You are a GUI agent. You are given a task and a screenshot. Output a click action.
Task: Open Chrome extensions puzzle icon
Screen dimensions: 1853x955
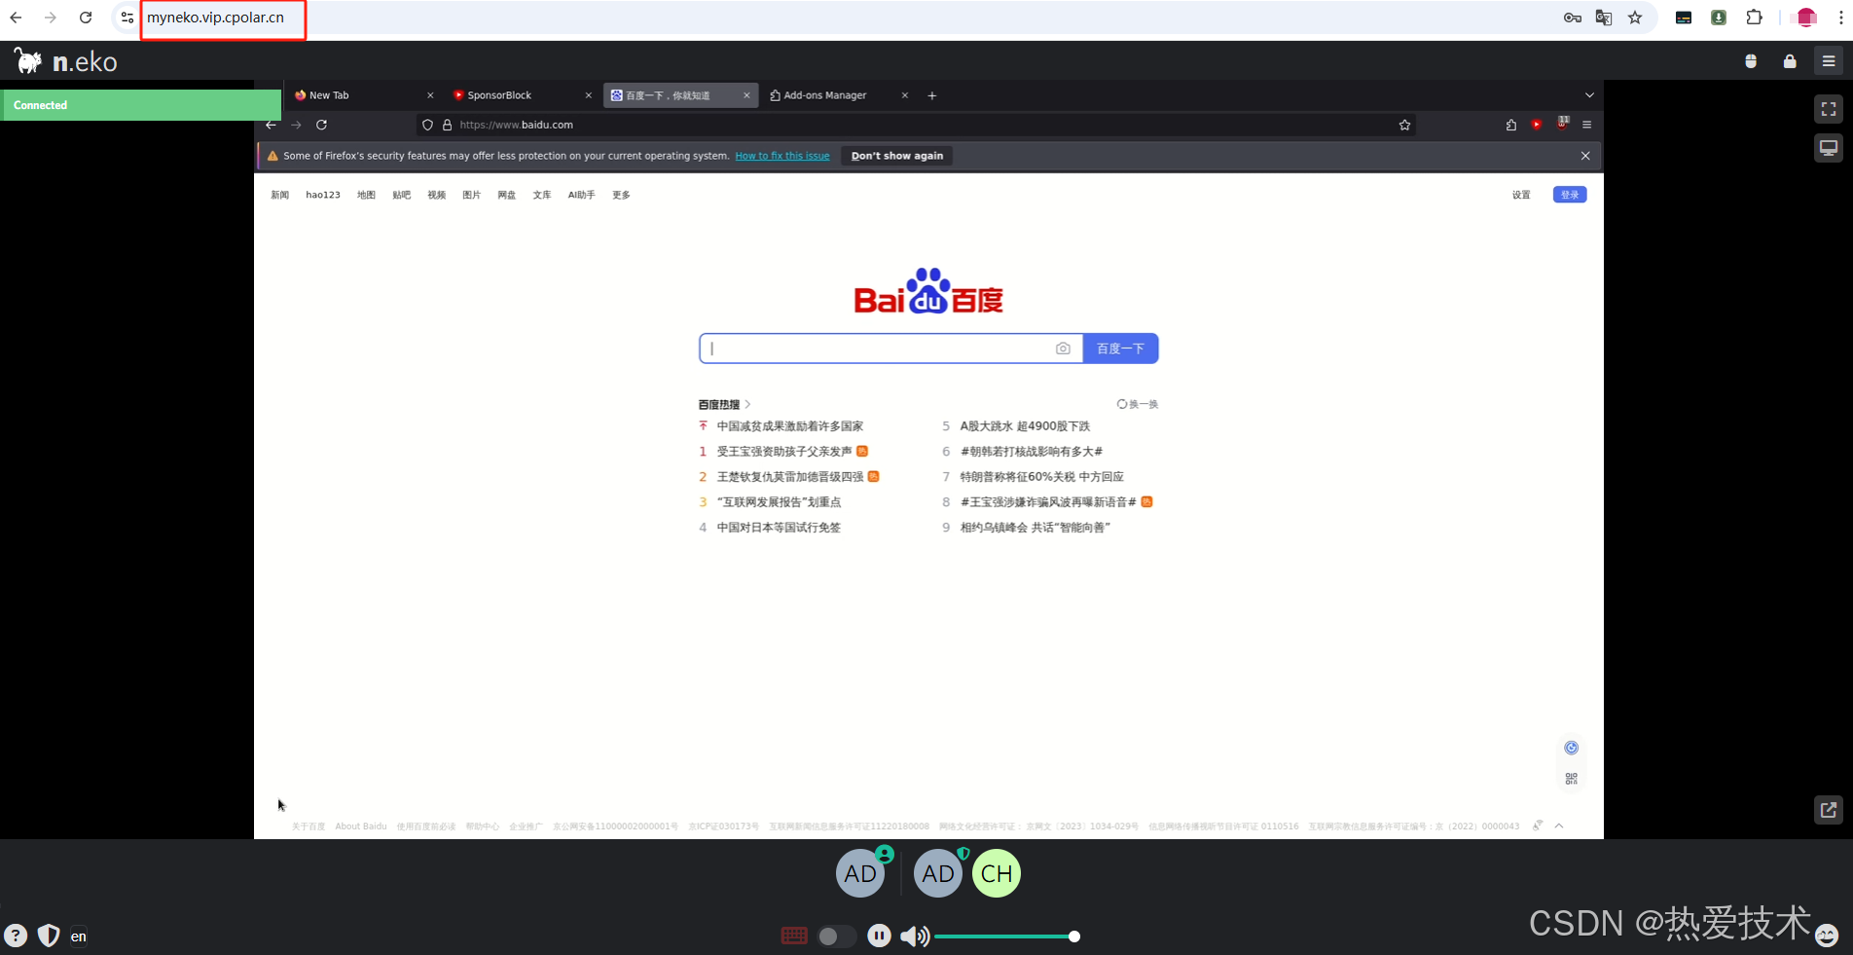(x=1754, y=18)
